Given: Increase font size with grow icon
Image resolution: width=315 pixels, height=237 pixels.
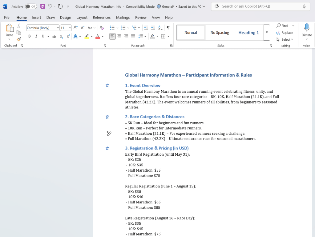Looking at the screenshot, I should click(x=75, y=28).
